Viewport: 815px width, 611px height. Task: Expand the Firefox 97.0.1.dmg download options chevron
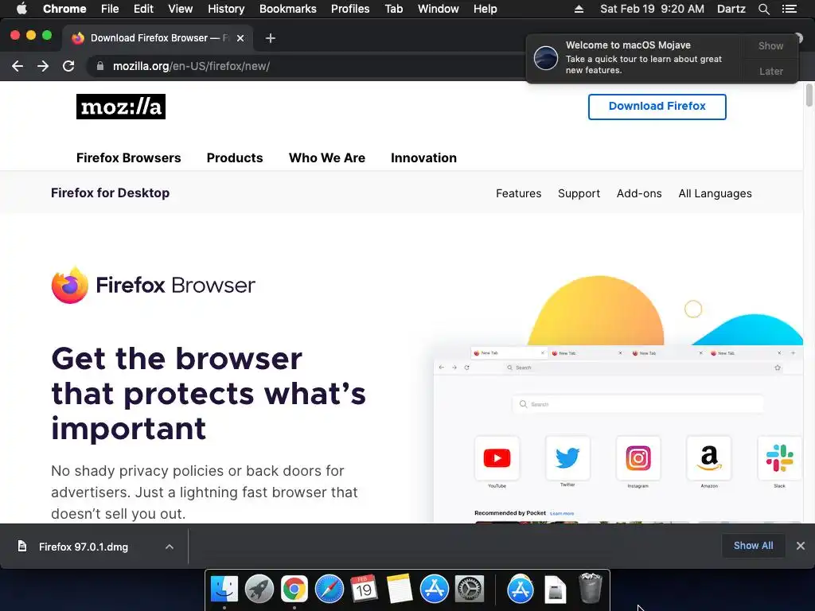(170, 547)
